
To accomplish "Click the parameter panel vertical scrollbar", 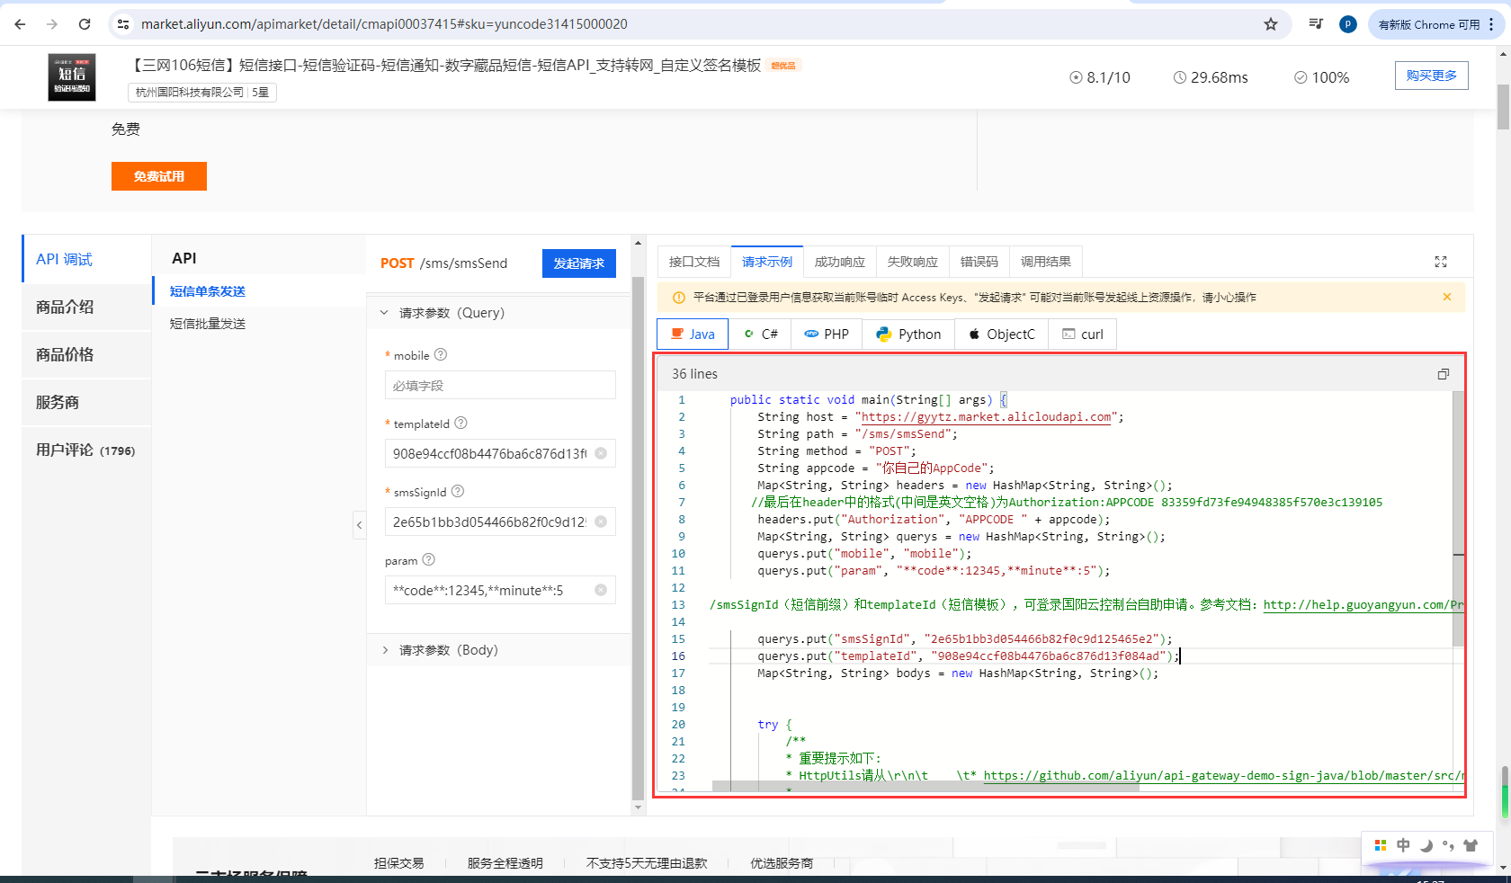I will pos(638,537).
